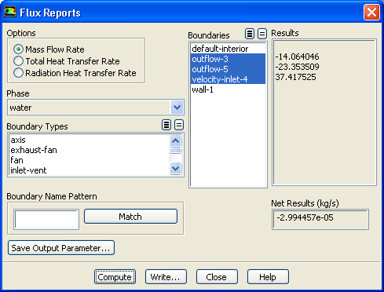Click the Net Results value -2.994457e-05
This screenshot has width=384, height=292.
coord(305,217)
